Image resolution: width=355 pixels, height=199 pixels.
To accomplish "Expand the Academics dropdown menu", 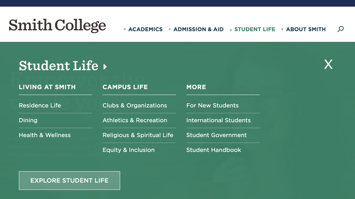I will (143, 29).
